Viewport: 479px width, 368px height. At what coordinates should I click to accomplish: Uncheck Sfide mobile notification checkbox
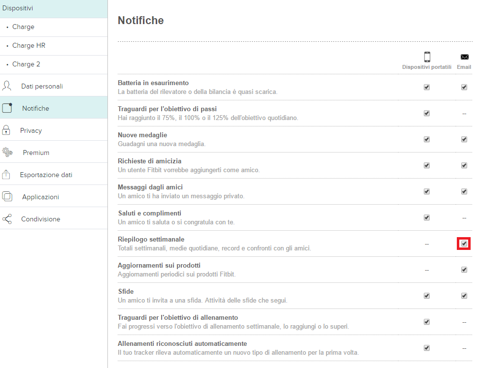tap(427, 296)
